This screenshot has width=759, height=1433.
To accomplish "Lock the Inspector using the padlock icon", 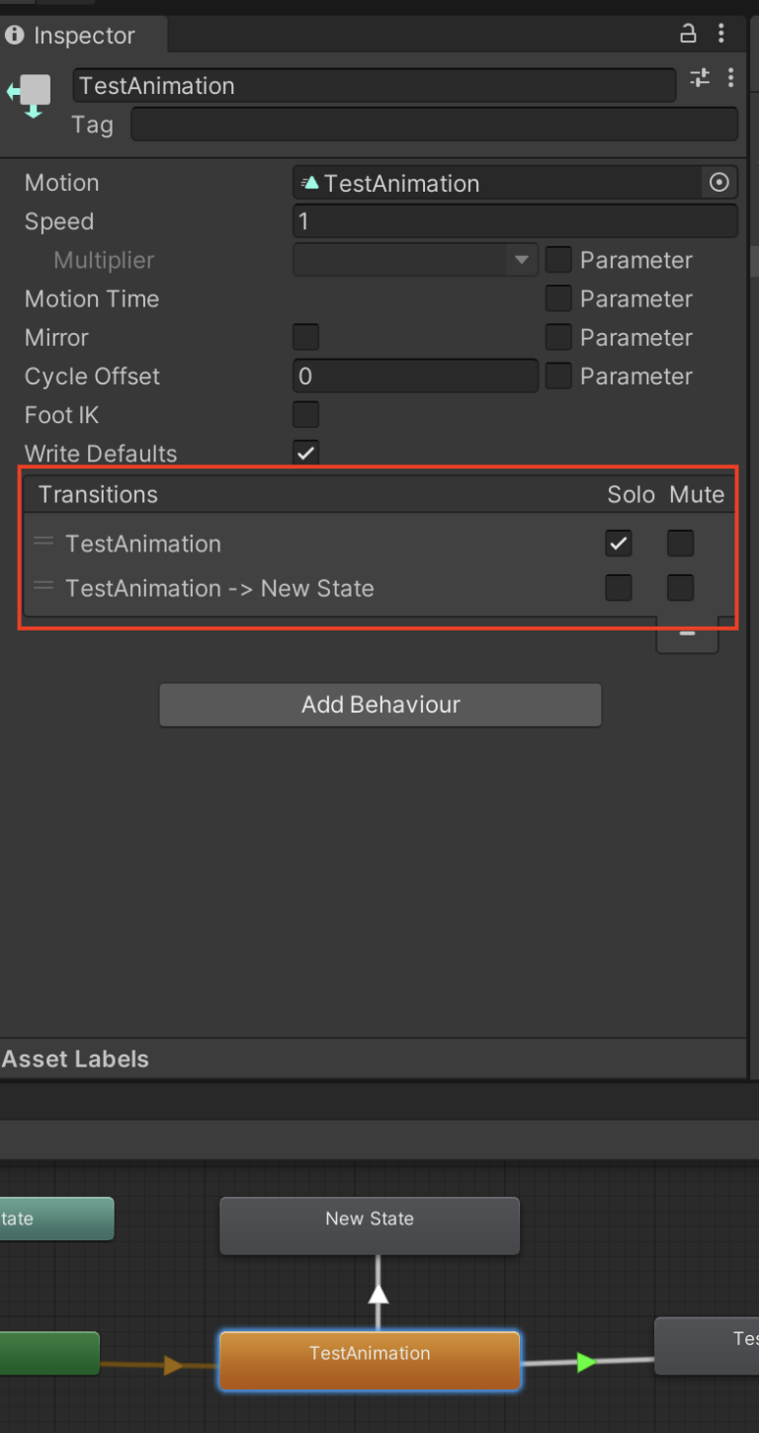I will coord(688,33).
